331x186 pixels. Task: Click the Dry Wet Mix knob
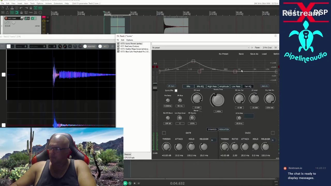click(x=270, y=98)
